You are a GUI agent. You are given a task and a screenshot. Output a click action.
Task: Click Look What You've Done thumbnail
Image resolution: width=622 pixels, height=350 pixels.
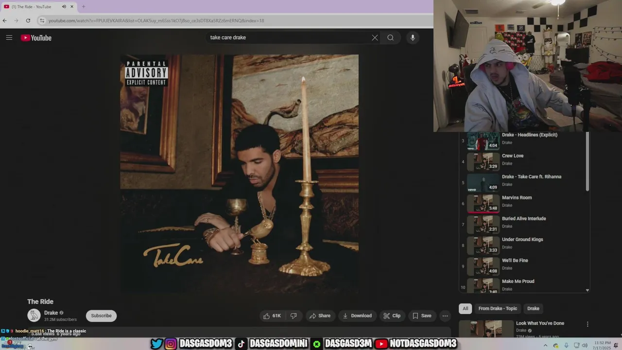486,329
